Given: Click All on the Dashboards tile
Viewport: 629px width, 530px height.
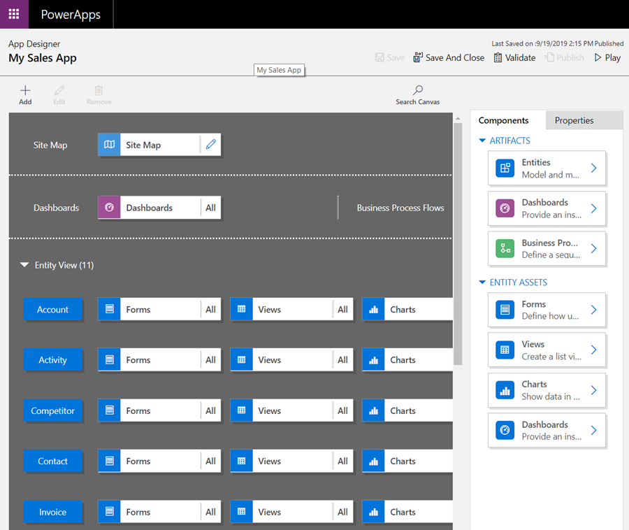Looking at the screenshot, I should tap(210, 208).
